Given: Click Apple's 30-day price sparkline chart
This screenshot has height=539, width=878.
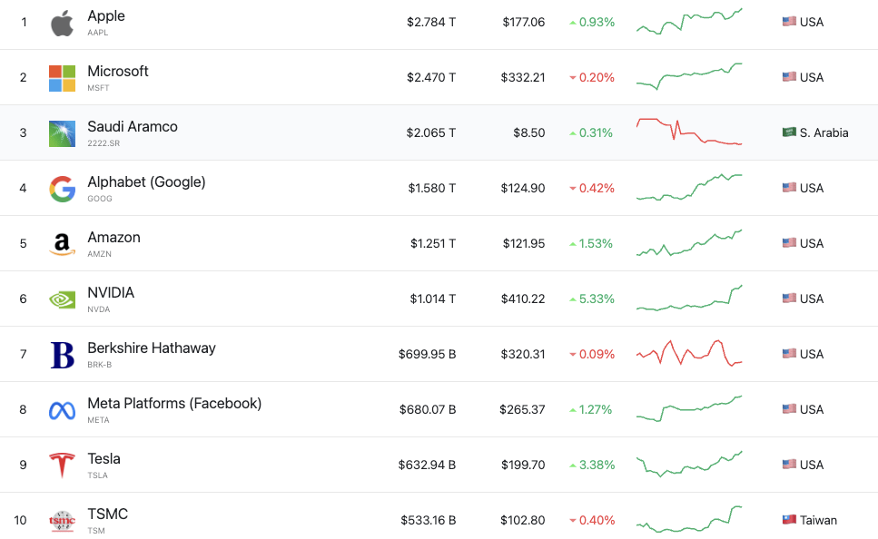Looking at the screenshot, I should tap(689, 21).
